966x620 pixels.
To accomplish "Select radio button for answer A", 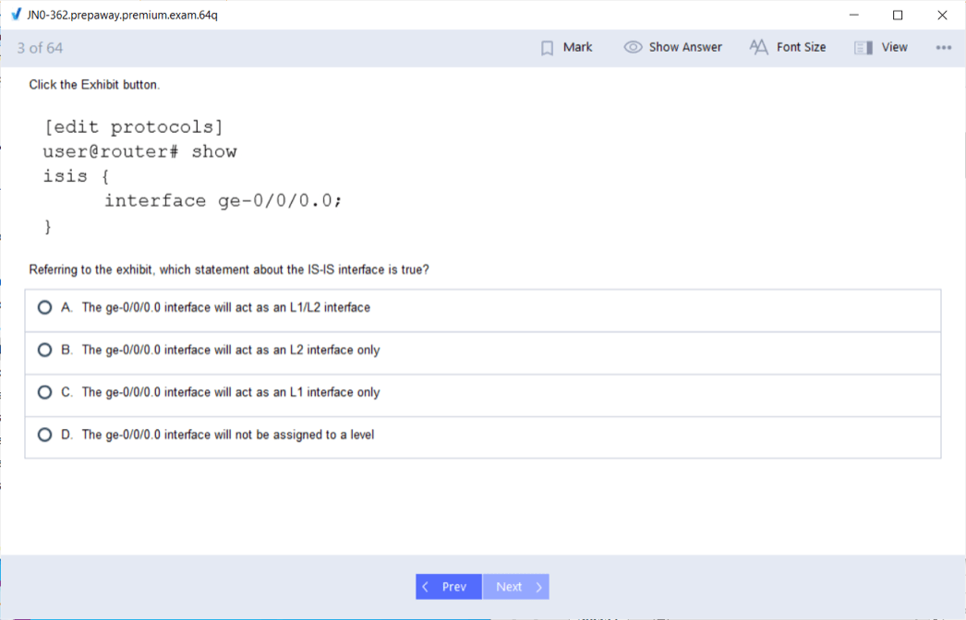I will tap(44, 307).
